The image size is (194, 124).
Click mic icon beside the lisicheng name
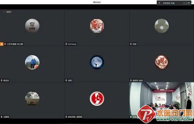[66, 44]
